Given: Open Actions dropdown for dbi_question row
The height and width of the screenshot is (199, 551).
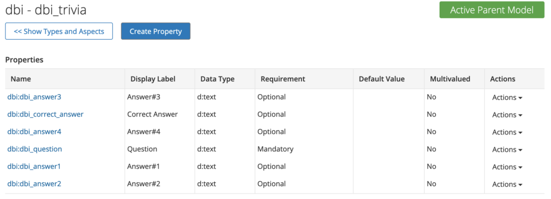Looking at the screenshot, I should click(507, 150).
